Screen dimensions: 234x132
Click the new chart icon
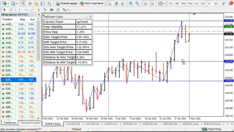point(4,3)
